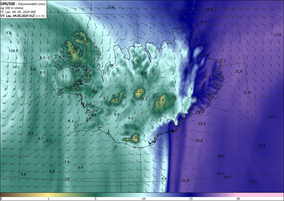284x201 pixels.
Task: Click the 17.4 value on the map
Action: [x=262, y=145]
